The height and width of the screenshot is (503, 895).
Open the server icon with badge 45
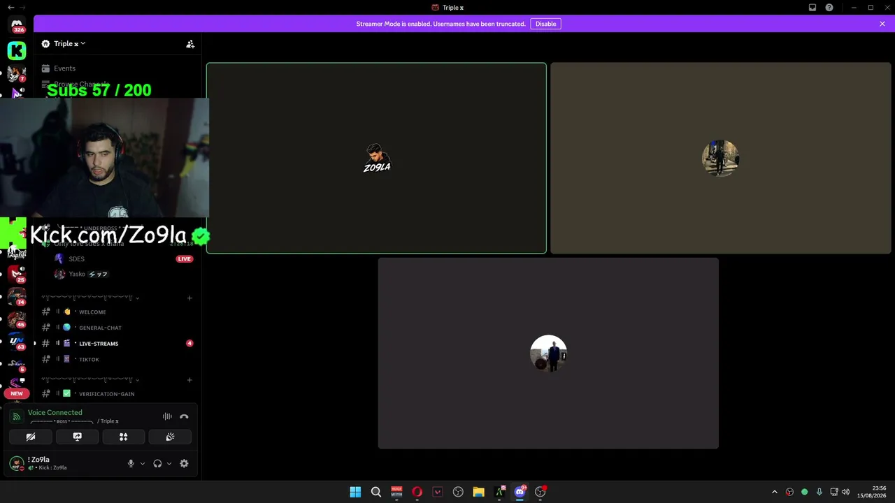click(x=17, y=319)
